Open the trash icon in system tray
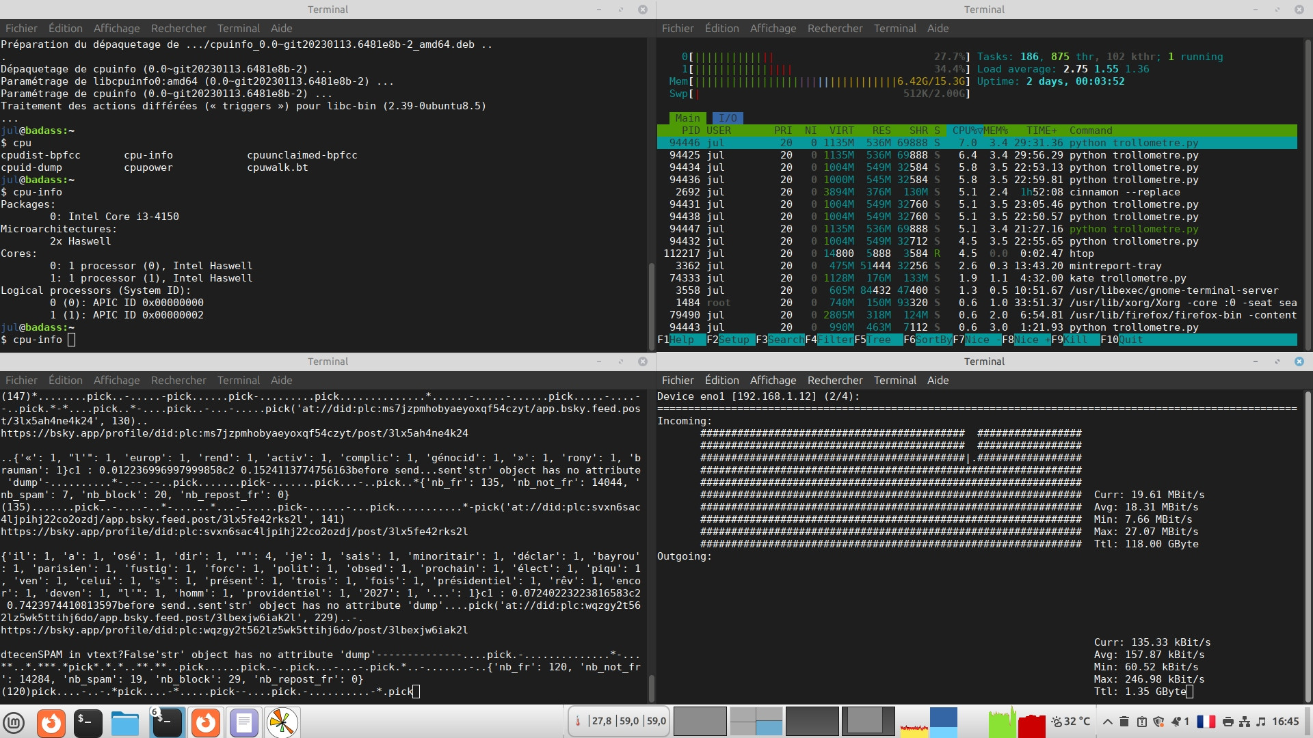This screenshot has width=1313, height=738. [x=1124, y=722]
